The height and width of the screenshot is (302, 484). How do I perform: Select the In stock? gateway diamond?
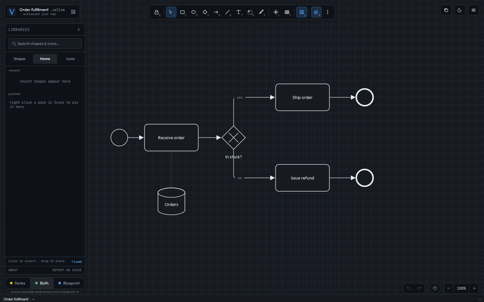tap(234, 138)
